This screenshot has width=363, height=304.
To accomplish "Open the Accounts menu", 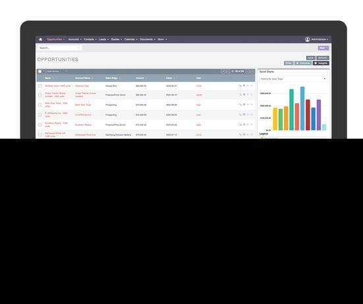I will (74, 39).
